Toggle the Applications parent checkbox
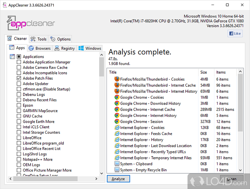This screenshot has width=250, height=189. (19, 57)
